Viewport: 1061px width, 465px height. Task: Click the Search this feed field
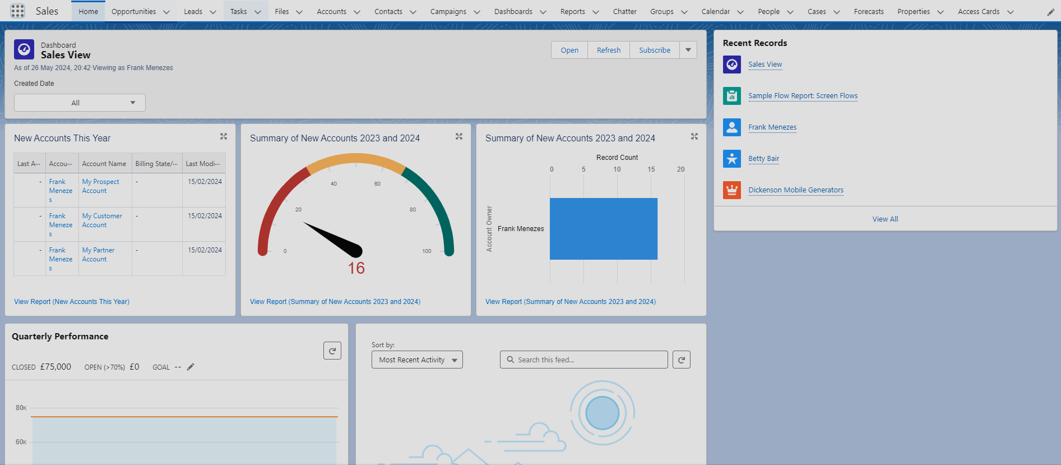point(584,360)
